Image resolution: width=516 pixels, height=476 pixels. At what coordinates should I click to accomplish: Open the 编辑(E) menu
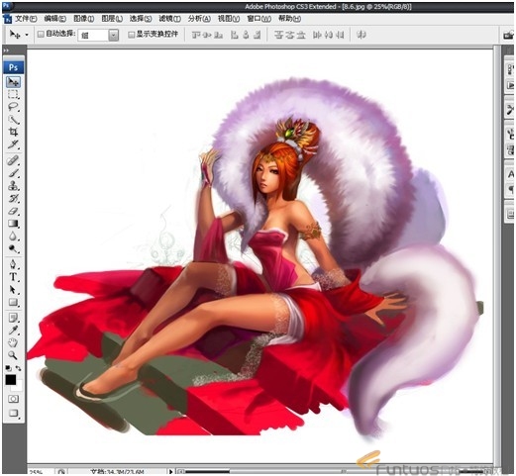coord(55,19)
